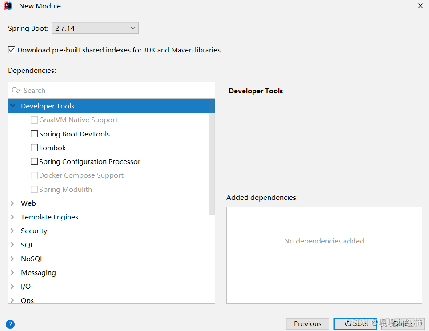
Task: Expand the Template Engines category
Action: tap(12, 217)
